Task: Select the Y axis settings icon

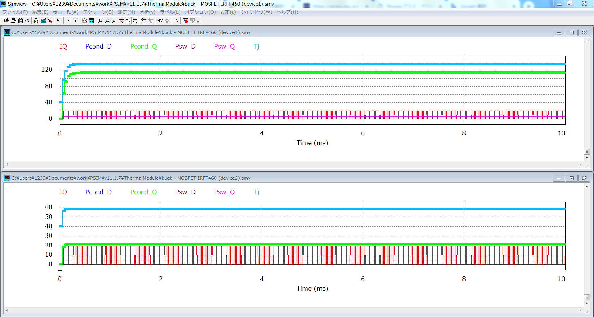Action: [x=75, y=21]
